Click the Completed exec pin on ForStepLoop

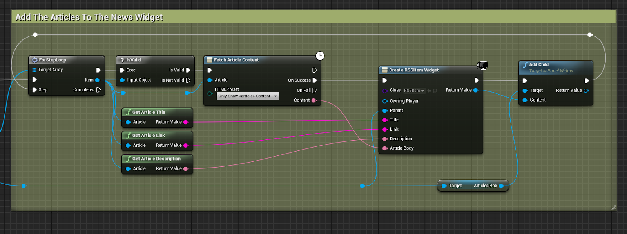point(98,90)
